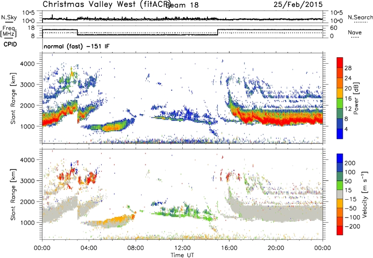Pick the bottom red segment of the Velocity color bar
Screen dimensions: 373x258
click(340, 231)
